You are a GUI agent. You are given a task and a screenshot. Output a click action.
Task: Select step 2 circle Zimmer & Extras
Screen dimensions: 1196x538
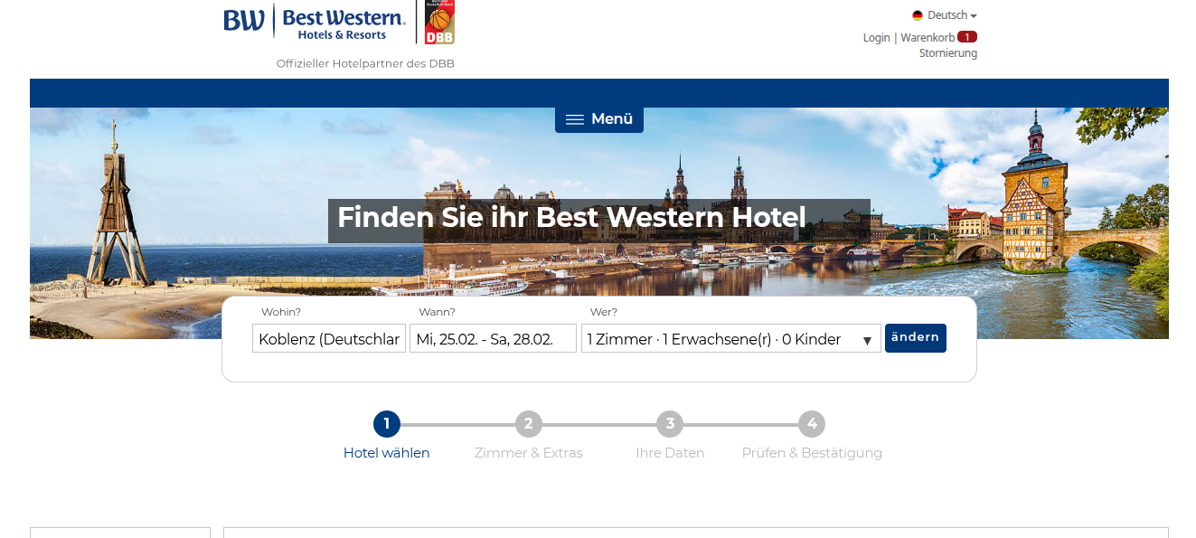coord(529,424)
